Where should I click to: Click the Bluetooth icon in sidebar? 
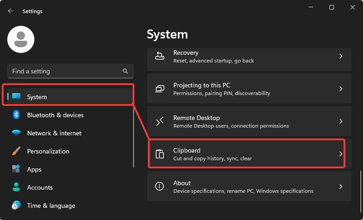16,115
